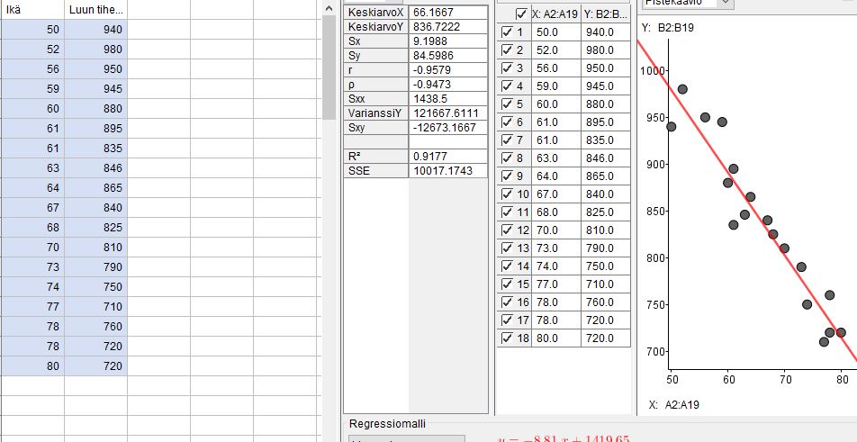Uncheck the checkbox for data row 1

tap(506, 32)
